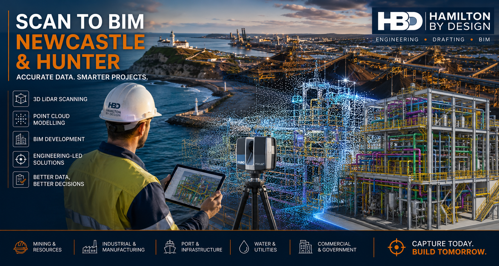
Task: Click the 'SCAN TO BIM' headline
Action: point(80,21)
